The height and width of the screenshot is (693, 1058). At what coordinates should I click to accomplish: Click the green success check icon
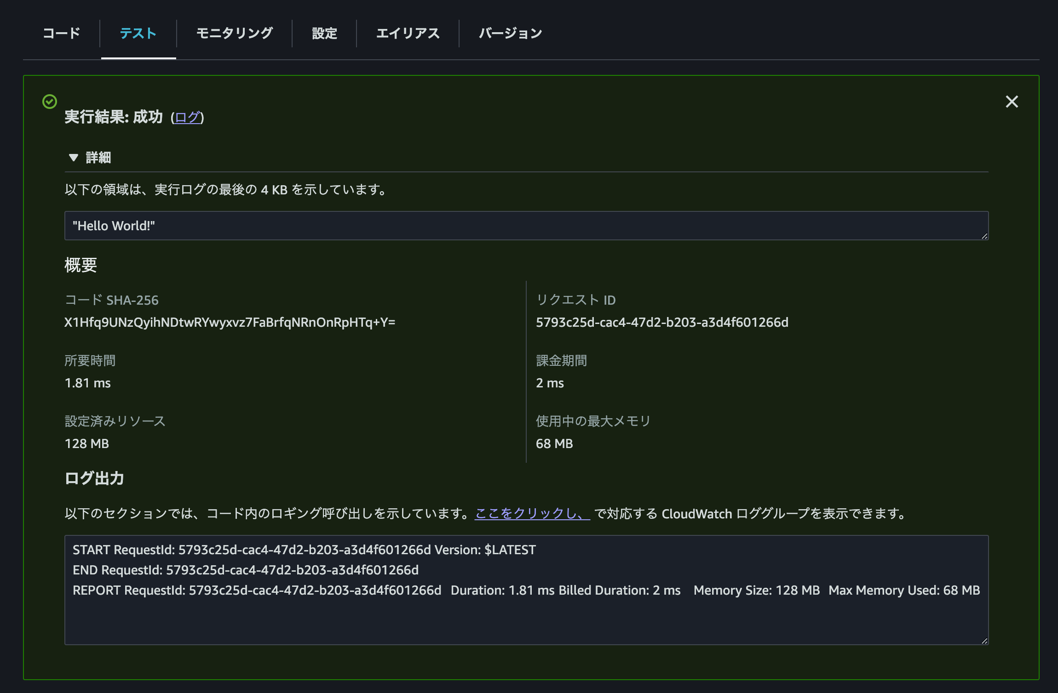click(x=50, y=102)
